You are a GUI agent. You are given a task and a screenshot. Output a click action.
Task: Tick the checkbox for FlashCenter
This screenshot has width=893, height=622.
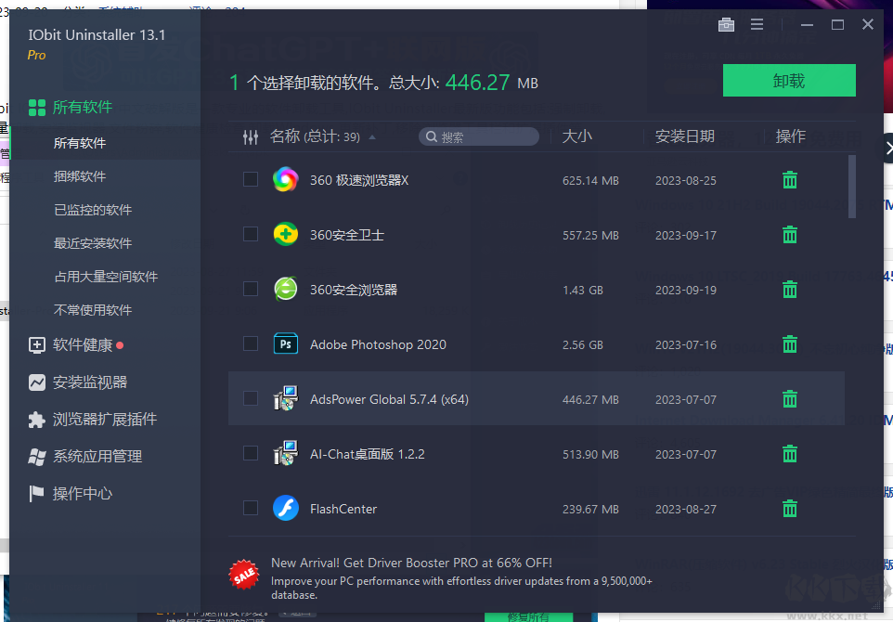pyautogui.click(x=251, y=508)
